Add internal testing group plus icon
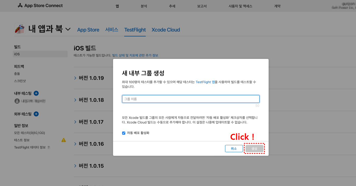 click(x=36, y=93)
